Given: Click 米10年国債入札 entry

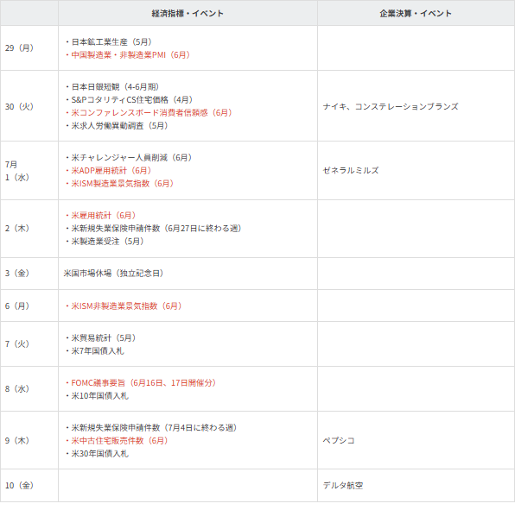Looking at the screenshot, I should click(x=97, y=396).
